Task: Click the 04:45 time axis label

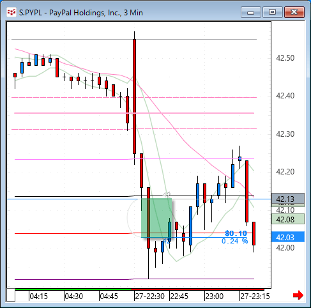Action: tap(109, 296)
